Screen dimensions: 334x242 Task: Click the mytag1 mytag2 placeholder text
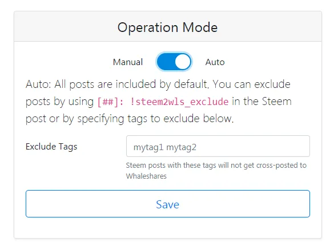coord(165,147)
